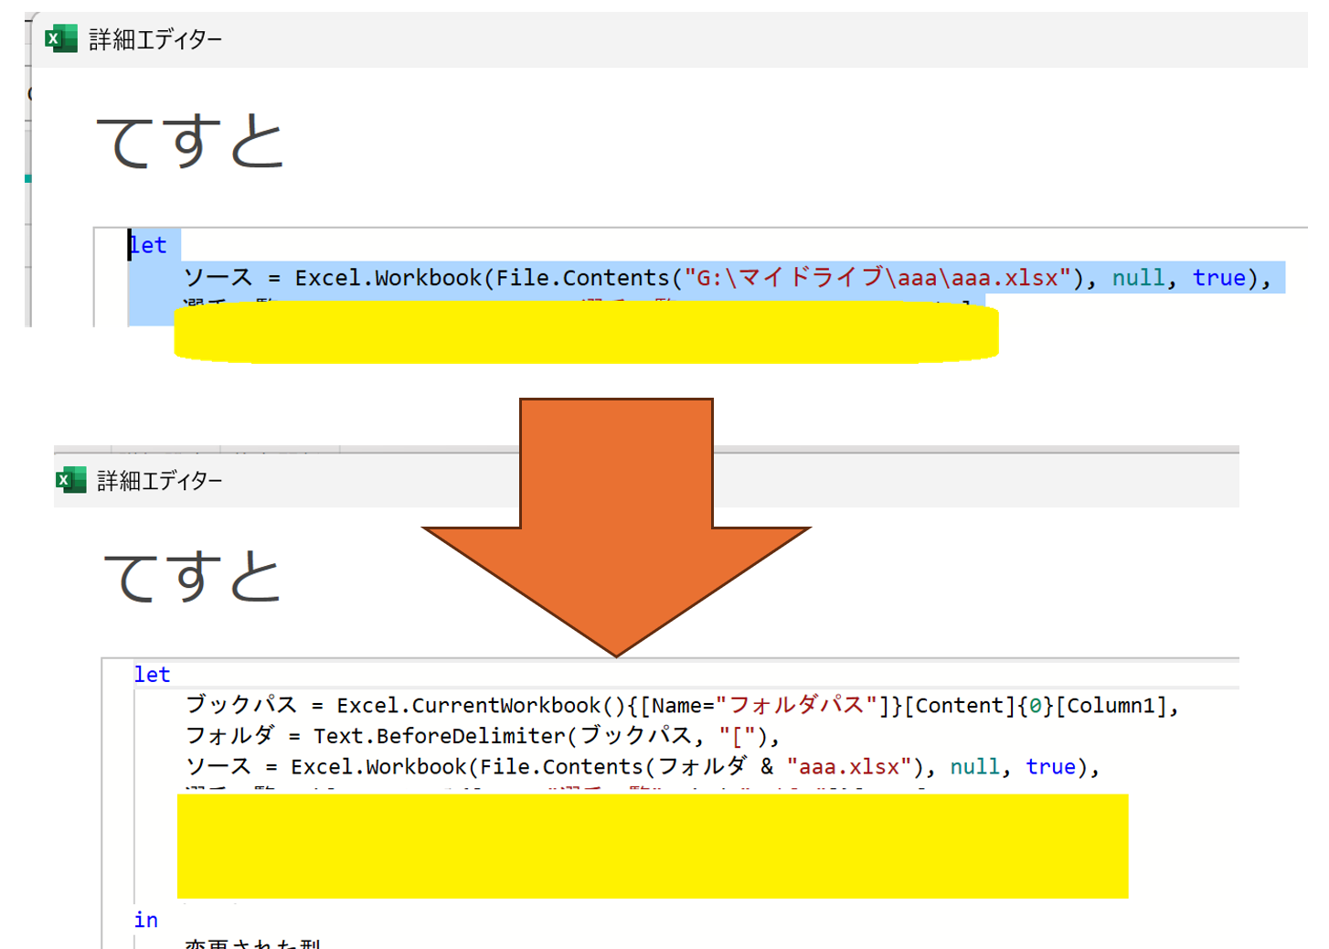Click the Excel icon in the lower title bar
1329x949 pixels.
70,480
